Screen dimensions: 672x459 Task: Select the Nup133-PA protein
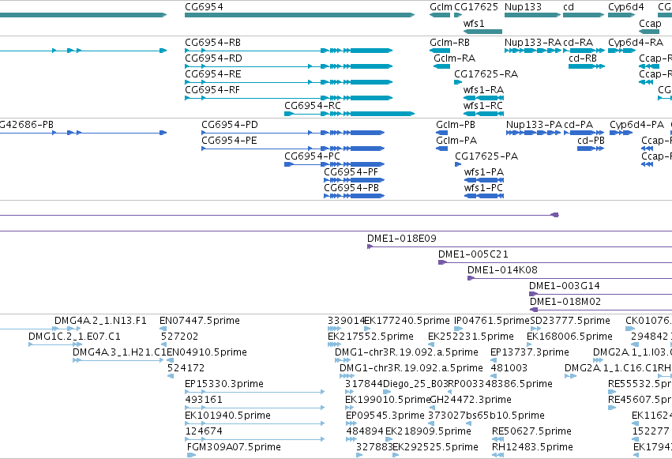pos(534,125)
